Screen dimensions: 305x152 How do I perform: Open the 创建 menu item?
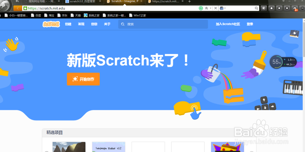pyautogui.click(x=68, y=24)
